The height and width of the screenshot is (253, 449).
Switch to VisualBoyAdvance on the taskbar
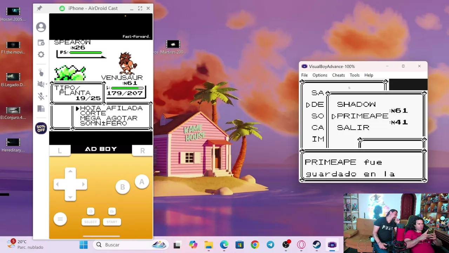(x=332, y=245)
